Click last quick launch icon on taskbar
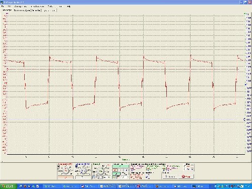 click(38, 186)
